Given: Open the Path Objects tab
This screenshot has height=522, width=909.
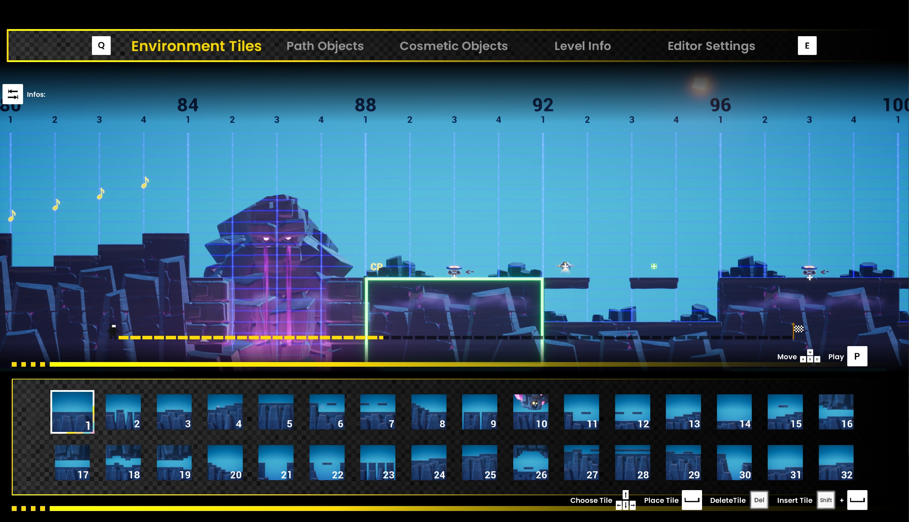Looking at the screenshot, I should [x=325, y=46].
